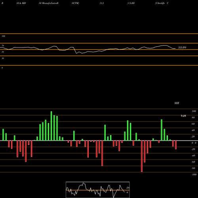
Task: Click the "SI MunafaSutraB" header text
Action: pyautogui.click(x=49, y=3)
